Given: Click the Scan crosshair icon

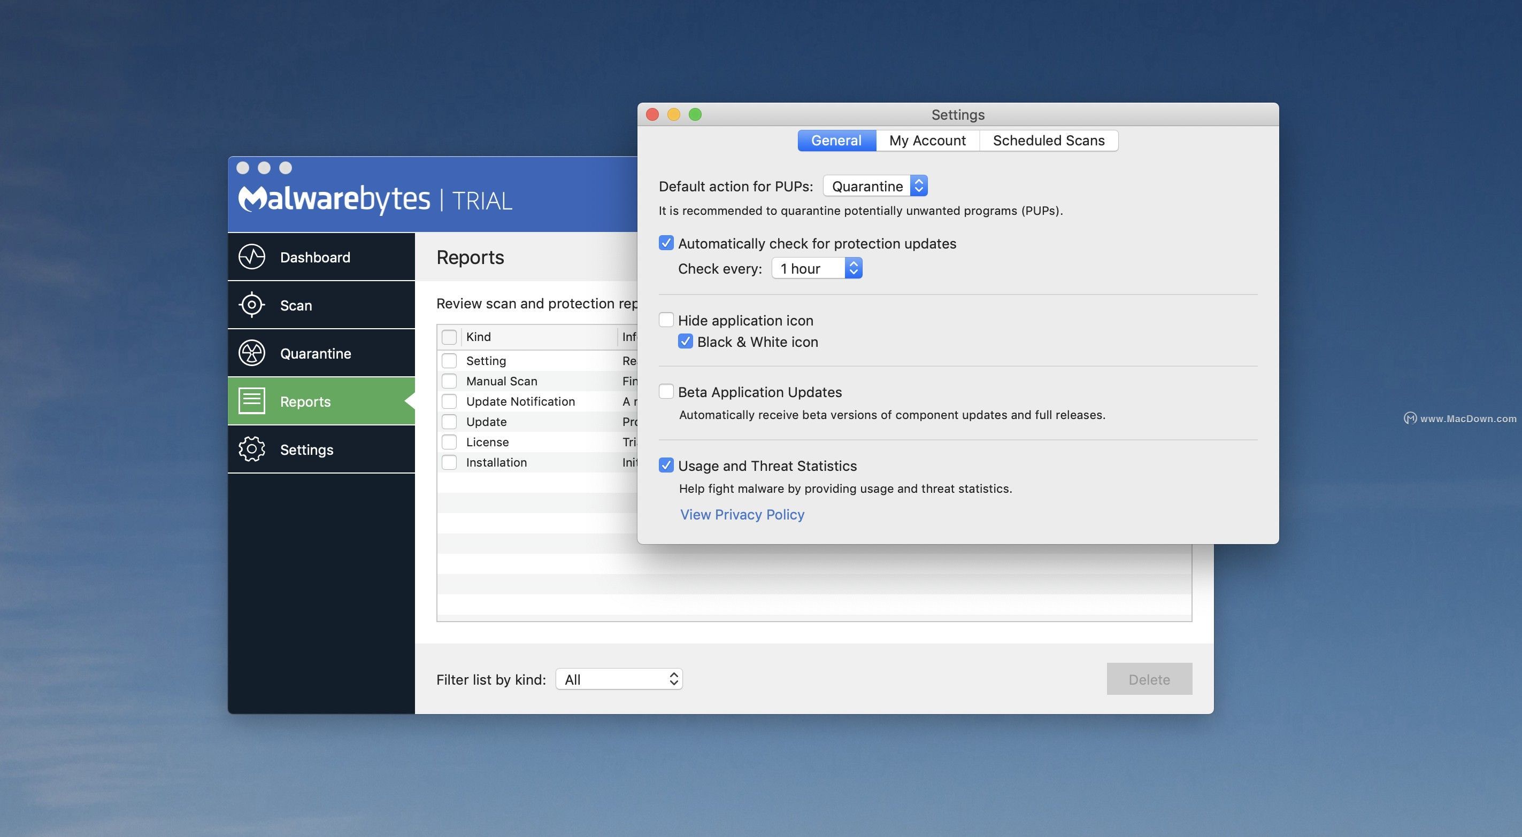Looking at the screenshot, I should (252, 305).
